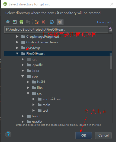
Task: Select the androidTest directory row
Action: (x=58, y=99)
